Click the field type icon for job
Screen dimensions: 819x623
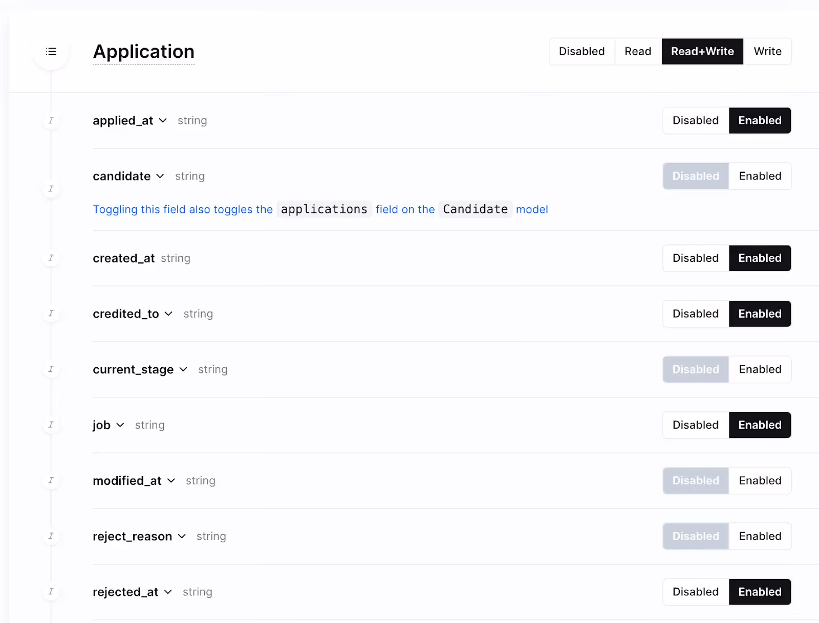(51, 425)
